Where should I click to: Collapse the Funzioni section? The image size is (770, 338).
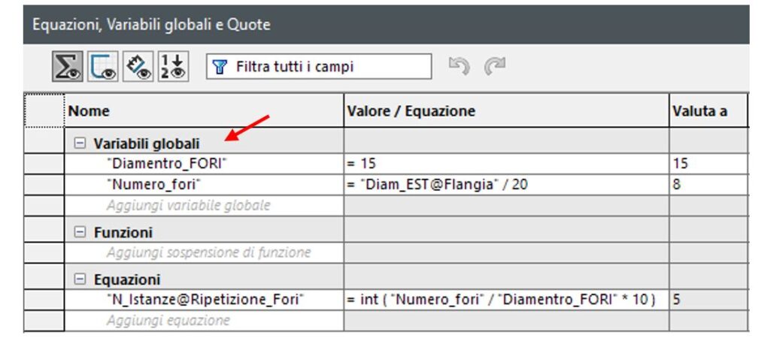click(x=80, y=233)
